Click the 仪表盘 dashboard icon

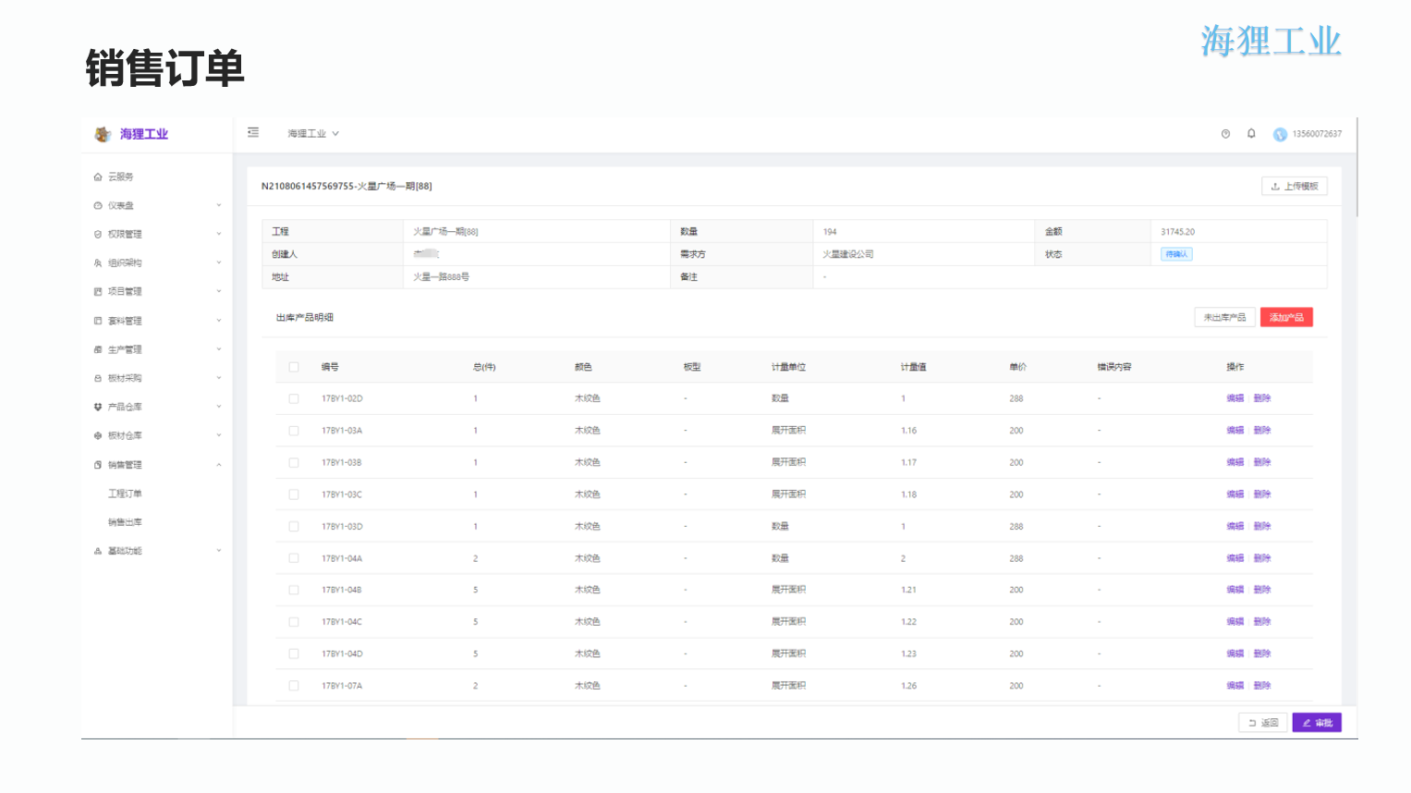98,205
